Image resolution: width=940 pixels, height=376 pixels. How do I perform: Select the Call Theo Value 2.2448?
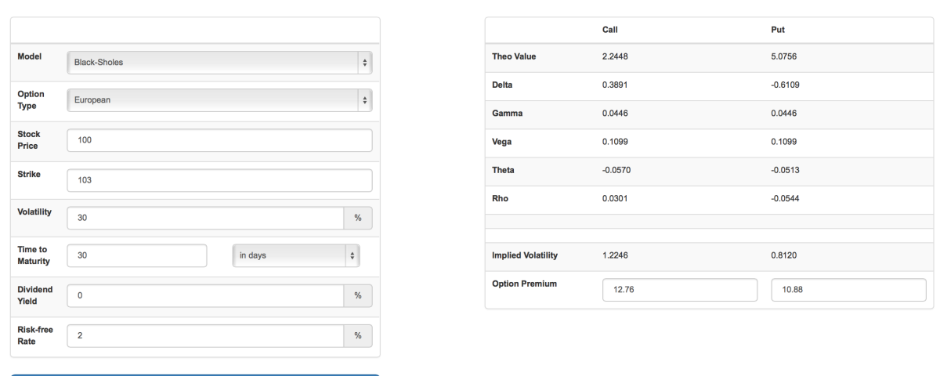click(616, 56)
